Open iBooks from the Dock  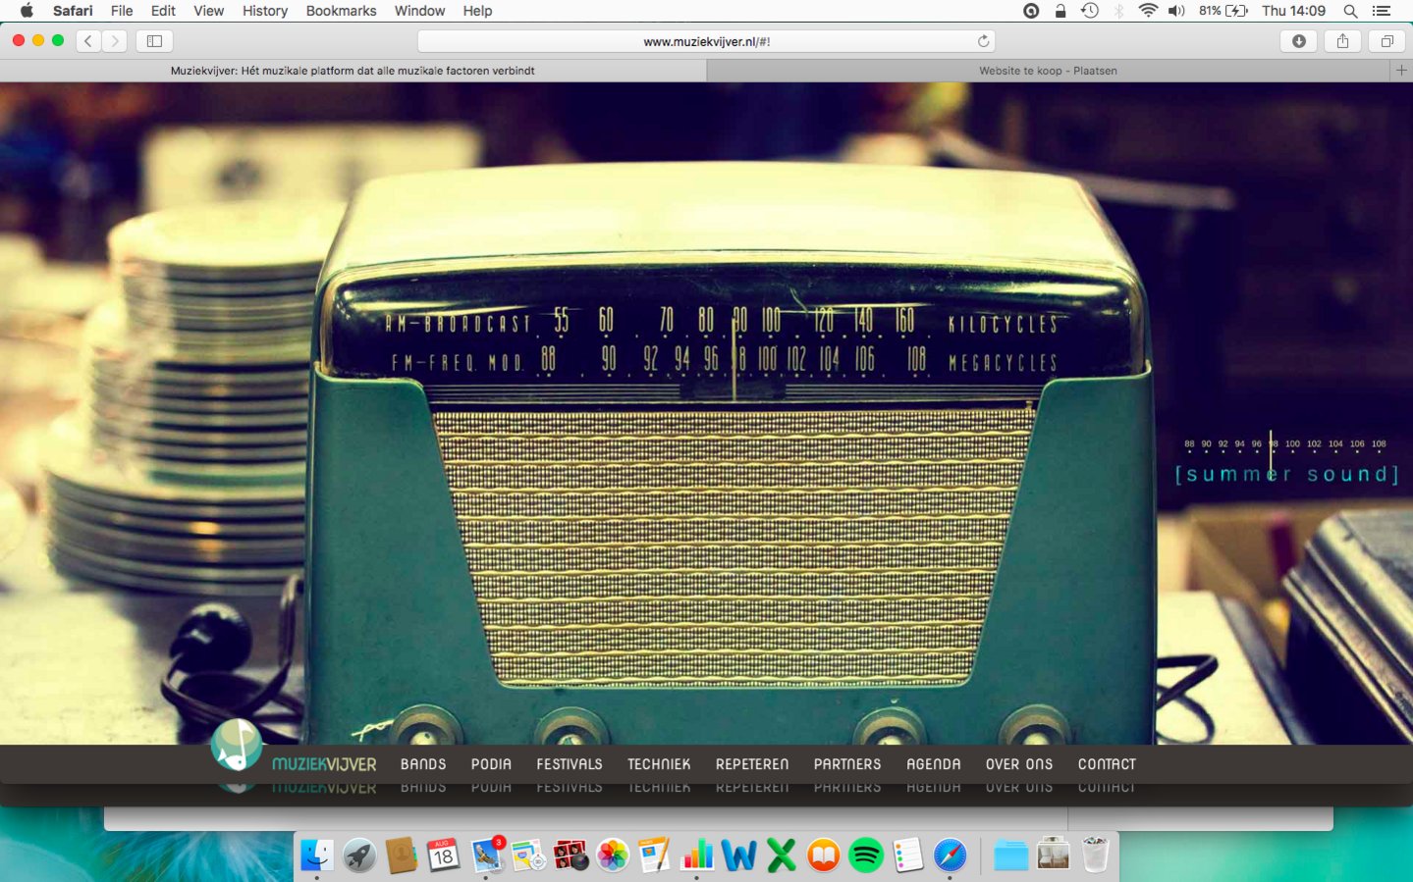(x=824, y=856)
